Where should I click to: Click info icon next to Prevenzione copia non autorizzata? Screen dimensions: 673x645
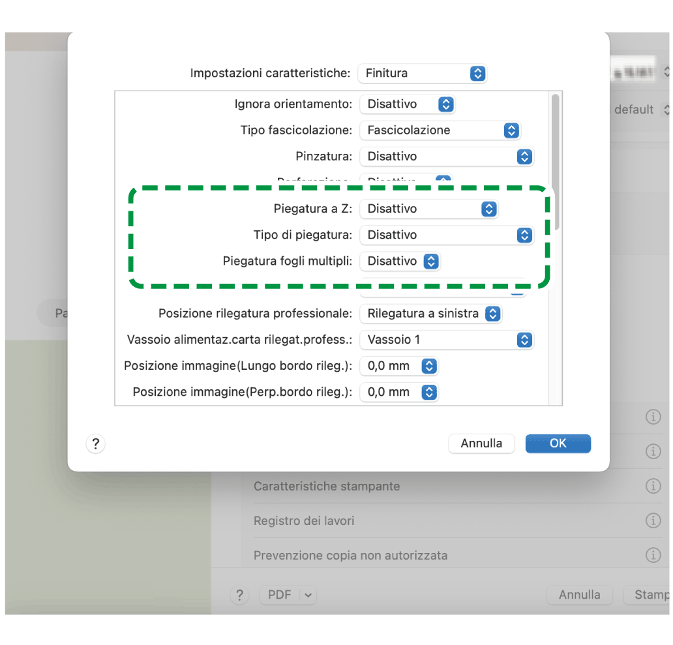click(653, 555)
